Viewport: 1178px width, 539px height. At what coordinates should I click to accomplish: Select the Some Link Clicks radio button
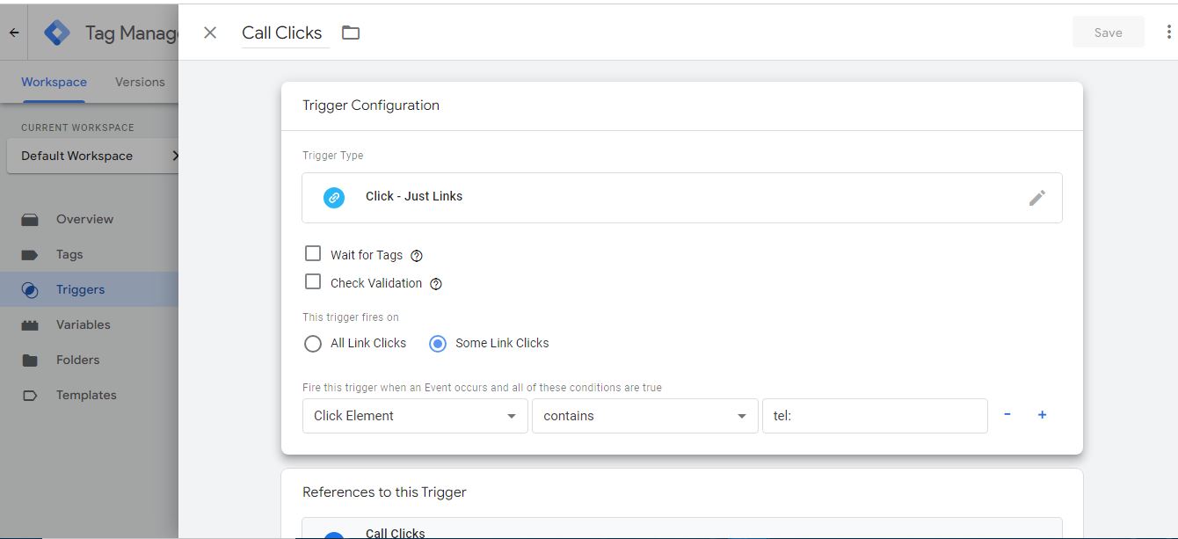(438, 344)
